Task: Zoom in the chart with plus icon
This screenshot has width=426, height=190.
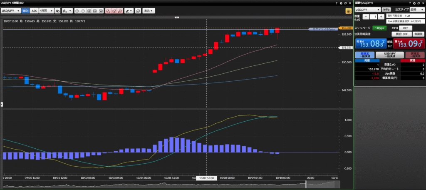Action: click(77, 10)
